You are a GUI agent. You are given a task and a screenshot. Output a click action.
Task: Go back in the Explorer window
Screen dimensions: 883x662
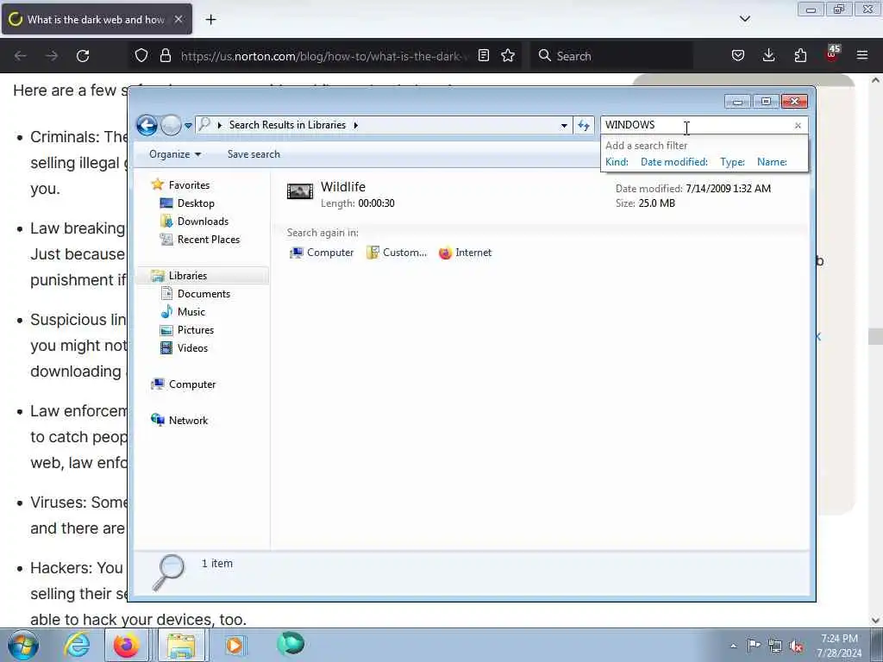[147, 125]
